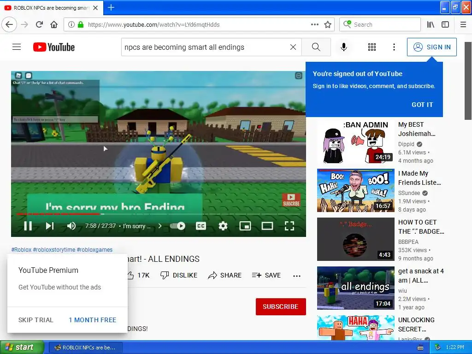Open the browser home page icon

54,24
